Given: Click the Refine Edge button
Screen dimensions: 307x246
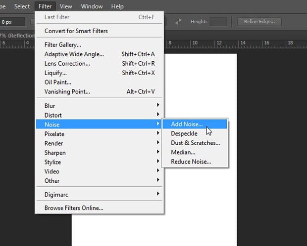Looking at the screenshot, I should coord(259,22).
